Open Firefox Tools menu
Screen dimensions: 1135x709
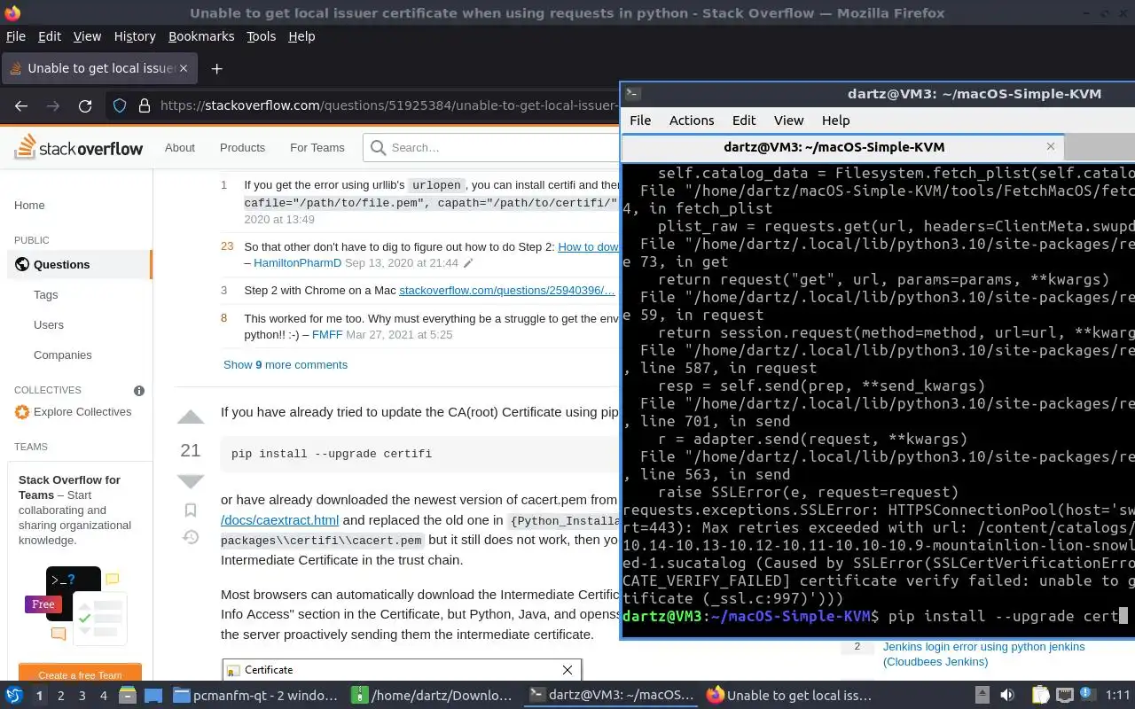(x=261, y=36)
